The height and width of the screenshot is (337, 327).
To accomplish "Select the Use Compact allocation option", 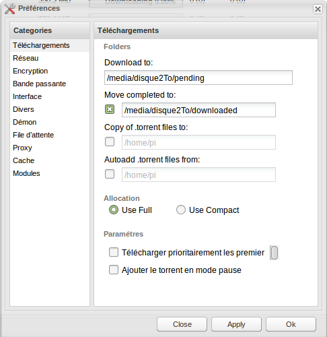I will point(181,210).
